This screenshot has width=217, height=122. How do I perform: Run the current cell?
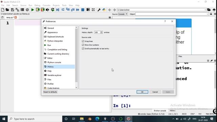tap(38, 10)
